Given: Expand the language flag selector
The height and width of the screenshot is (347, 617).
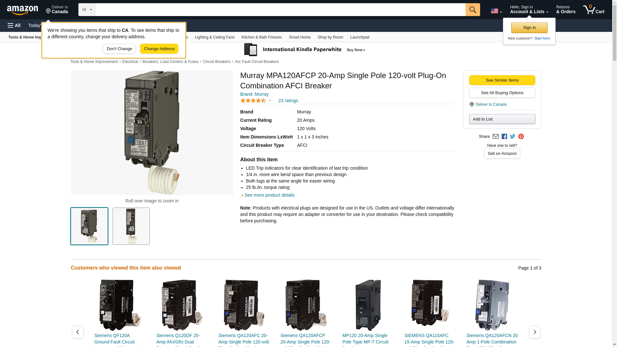Looking at the screenshot, I should click(496, 11).
